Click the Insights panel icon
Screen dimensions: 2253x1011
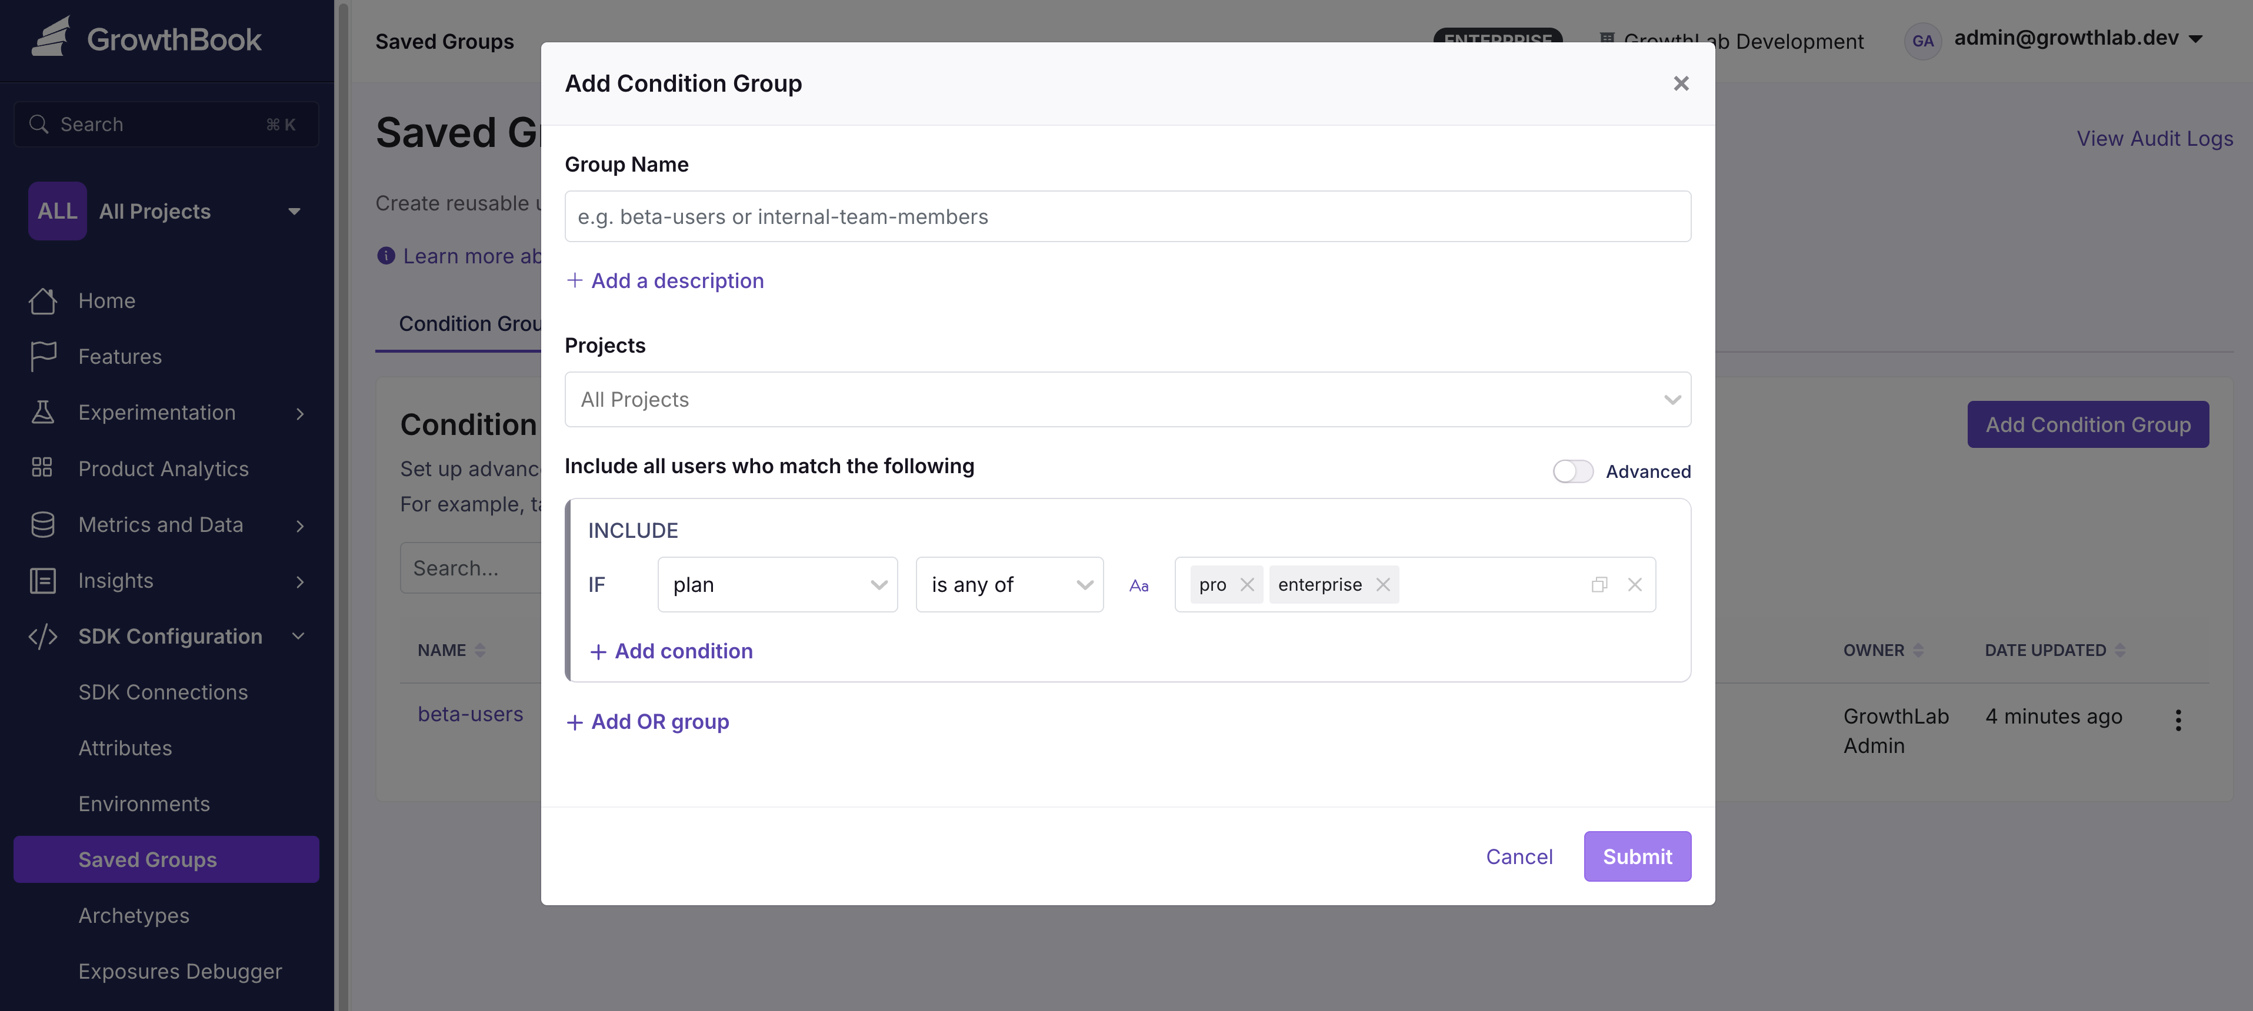coord(44,580)
